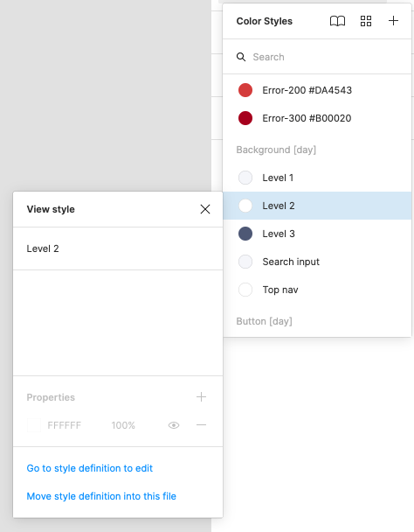Choose the highlighted Level 2 style
The image size is (414, 532).
point(317,206)
